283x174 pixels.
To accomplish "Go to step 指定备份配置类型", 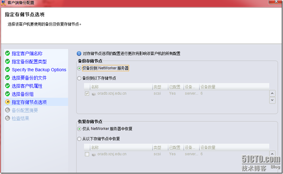I will 29,62.
